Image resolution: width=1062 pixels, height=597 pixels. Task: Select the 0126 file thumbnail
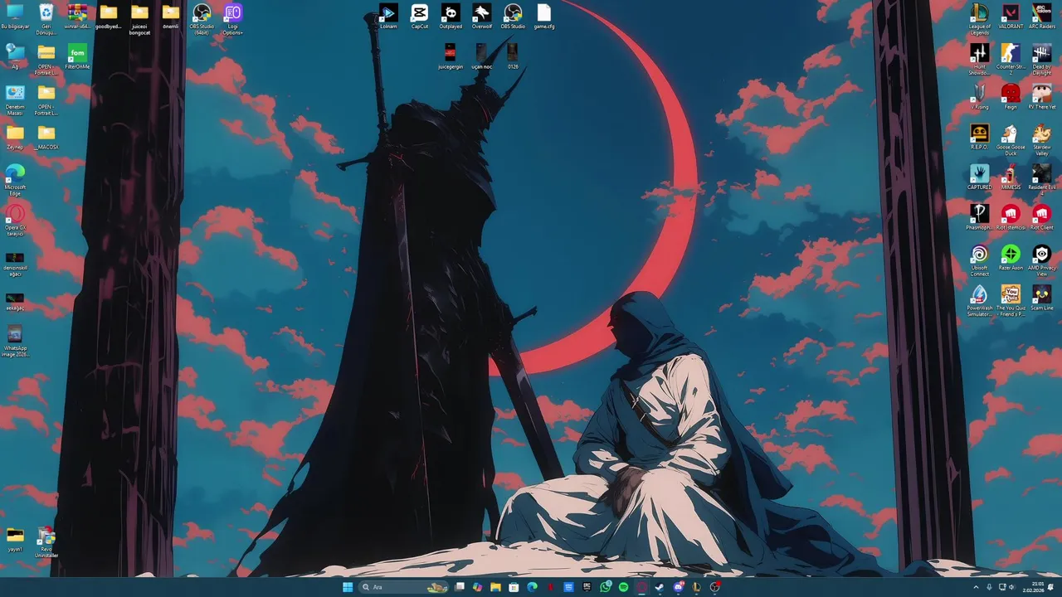click(x=513, y=56)
